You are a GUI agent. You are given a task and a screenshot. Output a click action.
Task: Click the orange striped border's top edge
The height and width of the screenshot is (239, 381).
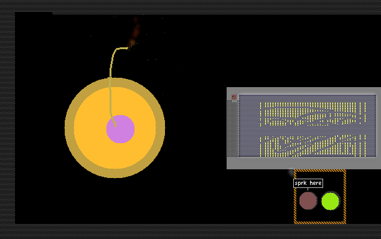[x=320, y=171]
